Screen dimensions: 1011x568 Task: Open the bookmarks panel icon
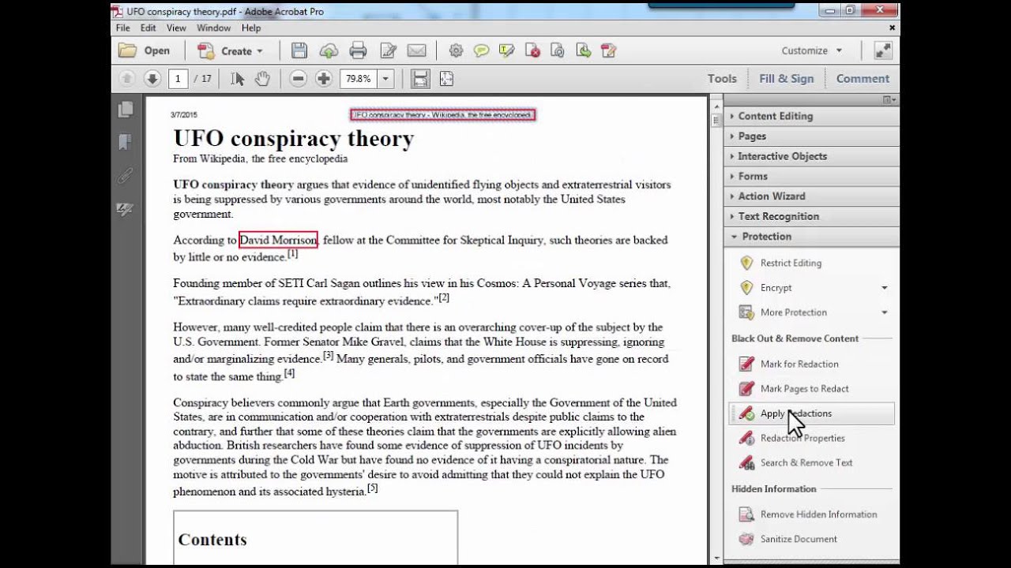coord(125,143)
